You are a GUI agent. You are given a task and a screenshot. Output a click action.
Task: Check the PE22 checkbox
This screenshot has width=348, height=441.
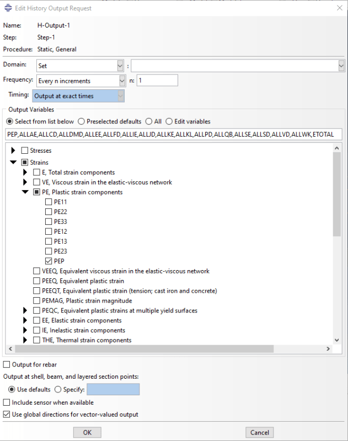pos(49,212)
